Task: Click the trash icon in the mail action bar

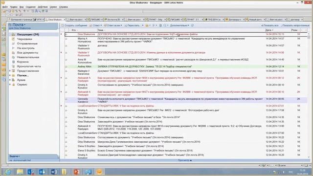Action: [x=160, y=25]
